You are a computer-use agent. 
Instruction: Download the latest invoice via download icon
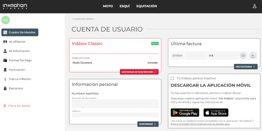[x=253, y=56]
